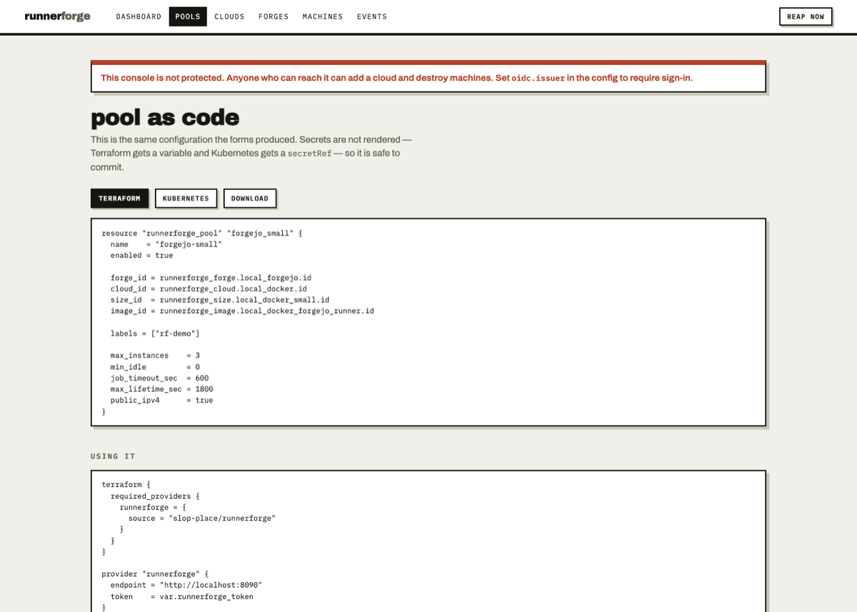Click the labels = ["rf-demo"] line
This screenshot has width=857, height=612.
[155, 333]
